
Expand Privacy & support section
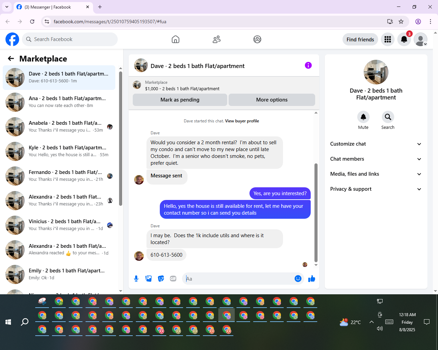376,189
